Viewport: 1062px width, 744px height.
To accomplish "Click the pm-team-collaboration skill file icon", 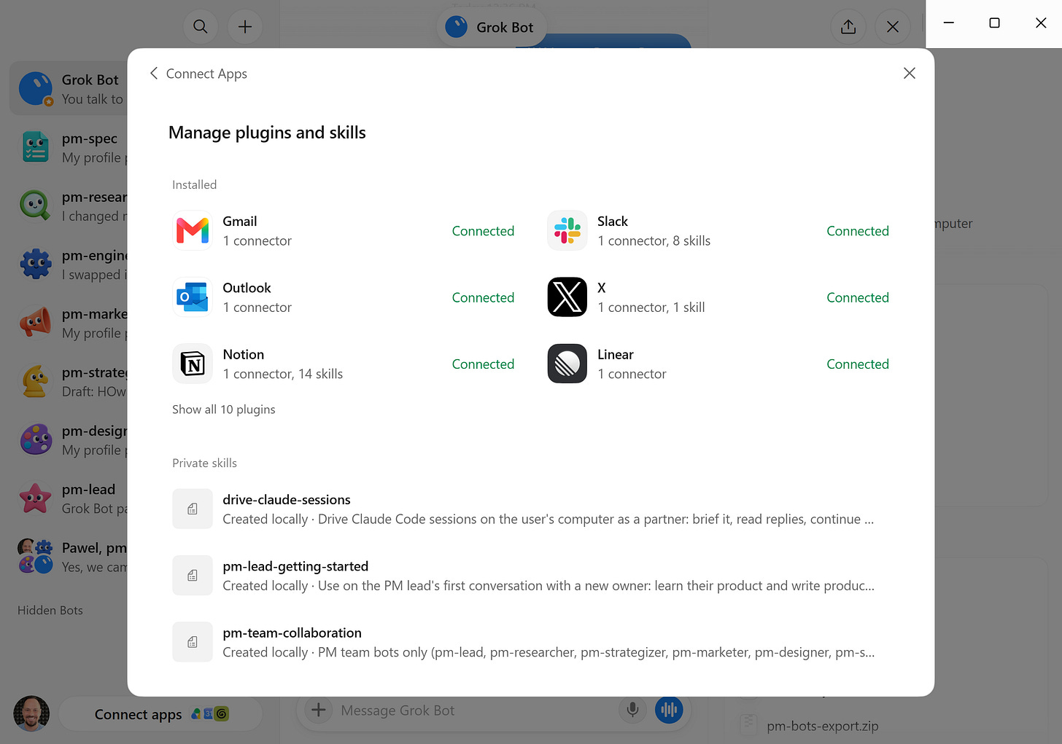I will [193, 642].
